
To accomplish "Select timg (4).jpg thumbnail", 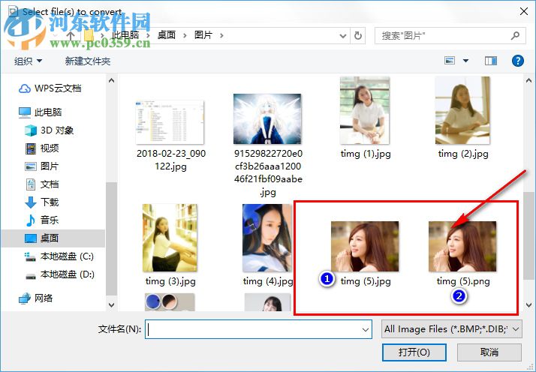I will [267, 238].
